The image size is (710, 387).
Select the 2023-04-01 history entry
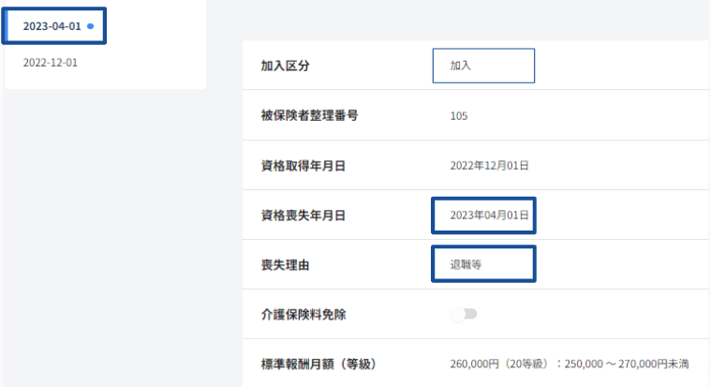[52, 26]
